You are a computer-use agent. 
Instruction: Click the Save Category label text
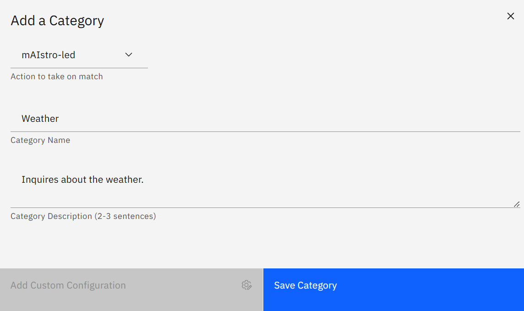(306, 286)
